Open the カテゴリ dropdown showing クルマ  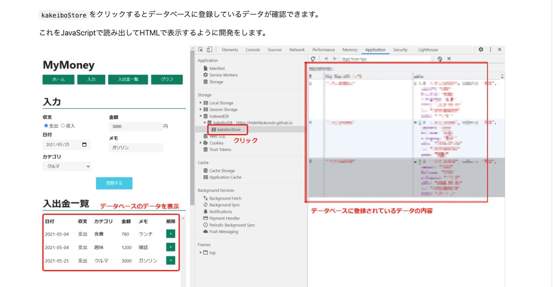click(x=67, y=166)
